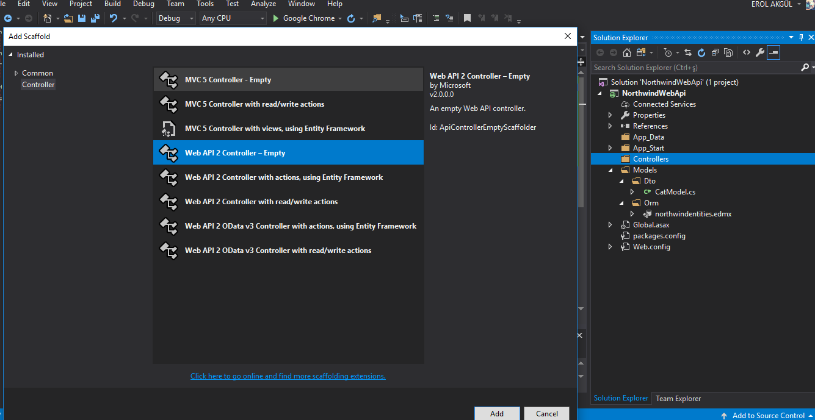Select Web API 2 Controller with read/write actions
Viewport: 815px width, 420px height.
pyautogui.click(x=261, y=202)
